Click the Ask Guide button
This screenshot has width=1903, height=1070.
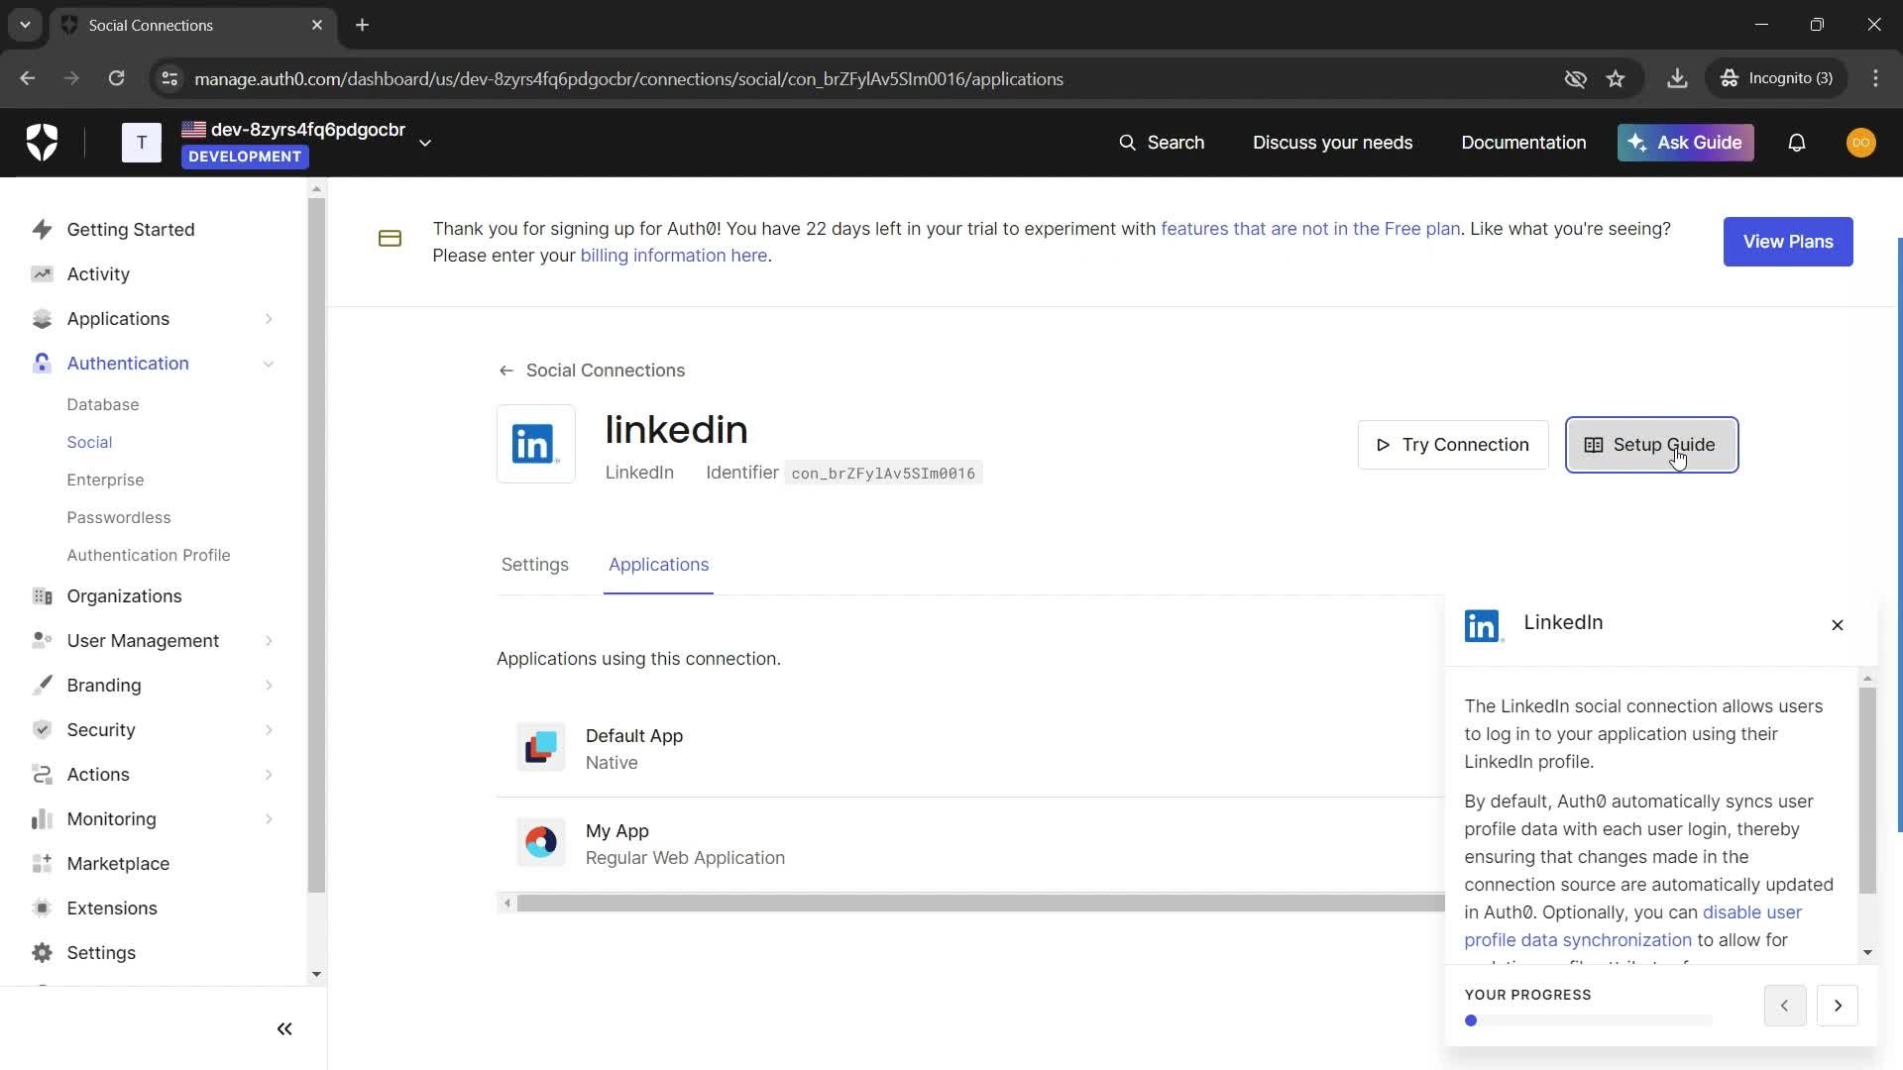coord(1685,143)
